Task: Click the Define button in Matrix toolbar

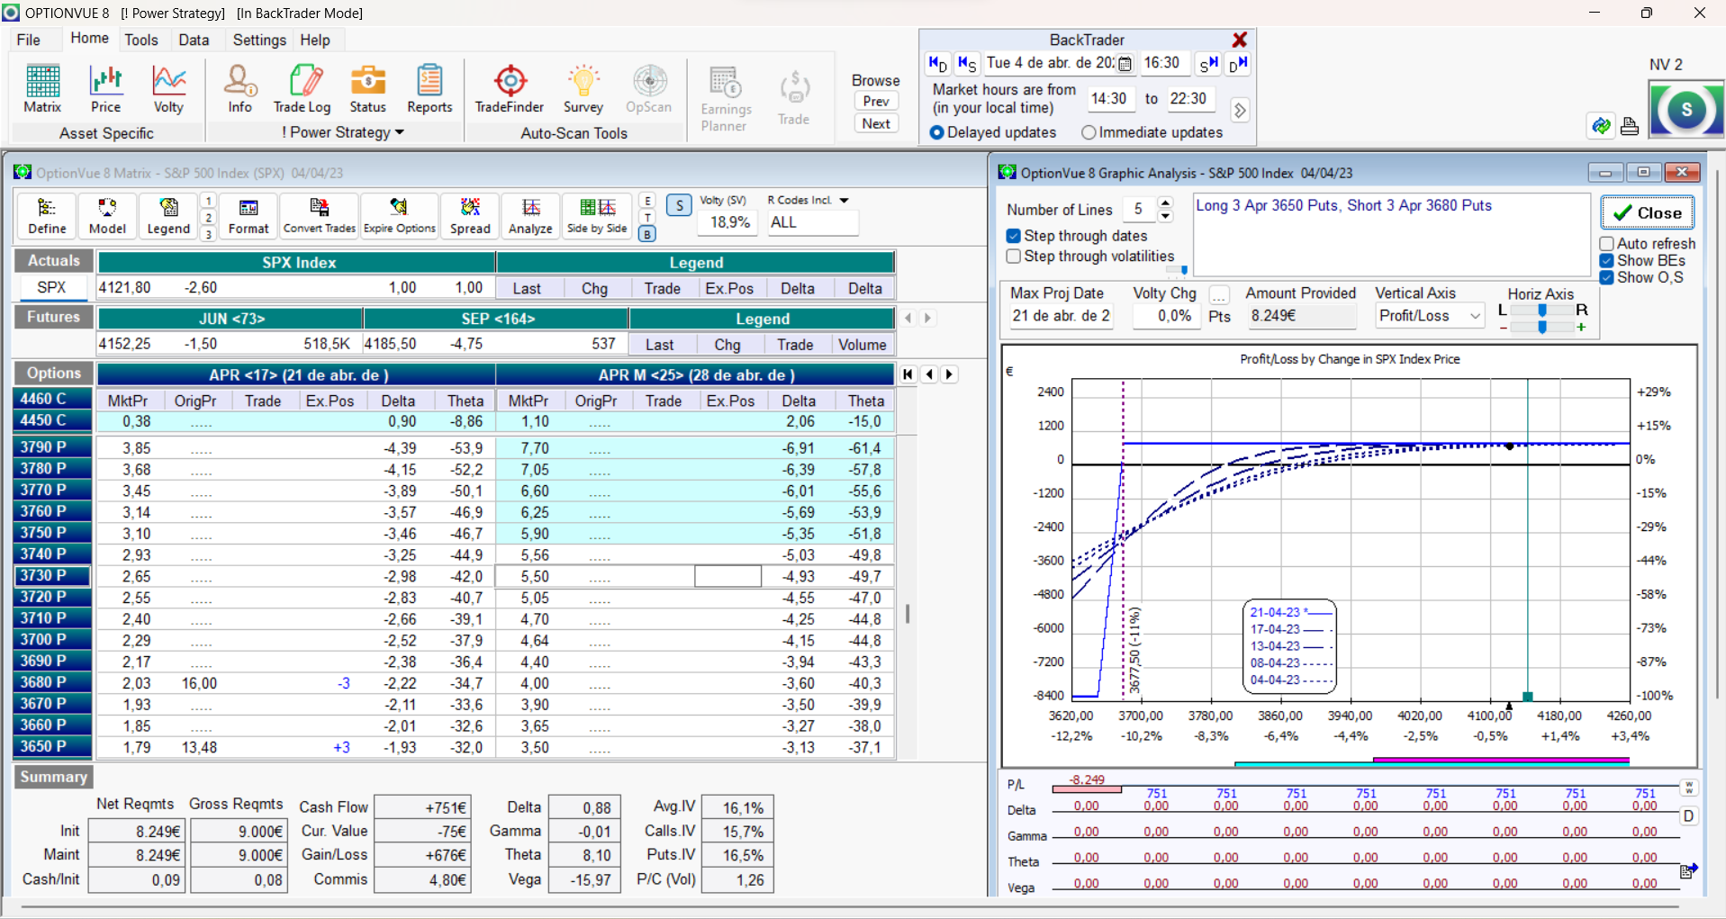Action: (47, 217)
